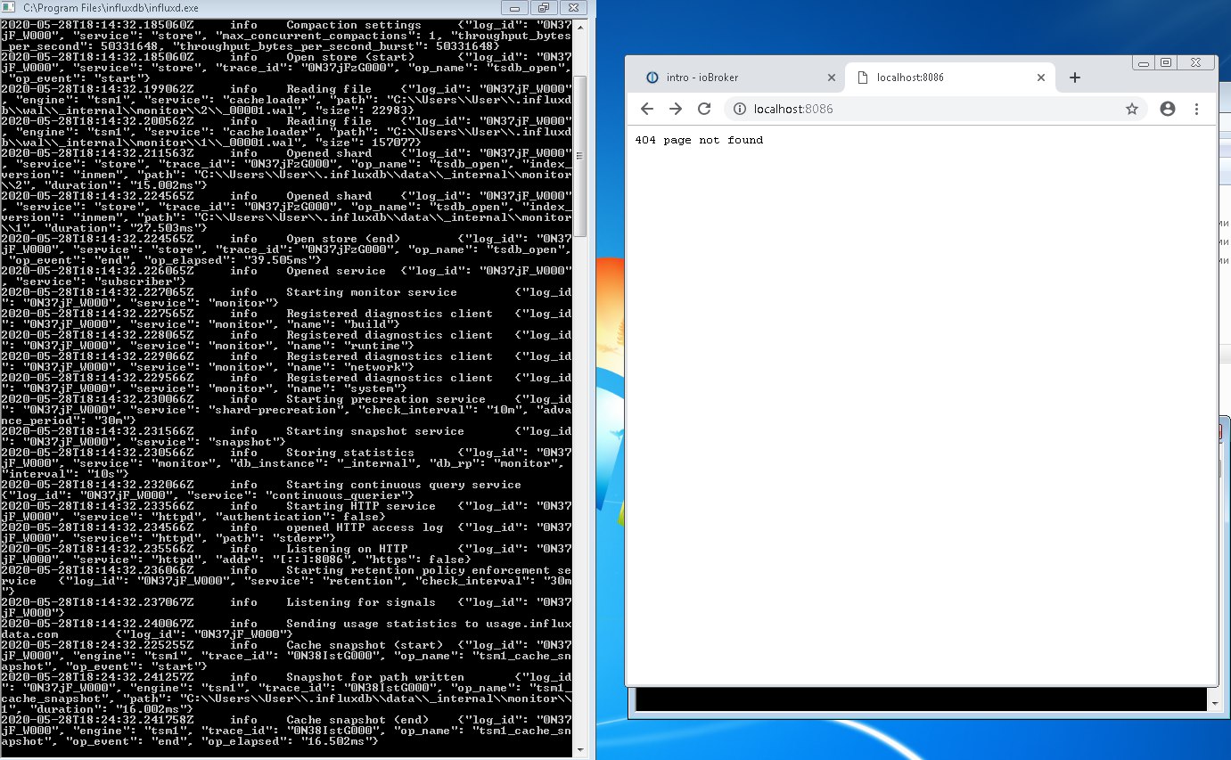Click "Compaction settings" log entry text
The image size is (1231, 760).
354,25
